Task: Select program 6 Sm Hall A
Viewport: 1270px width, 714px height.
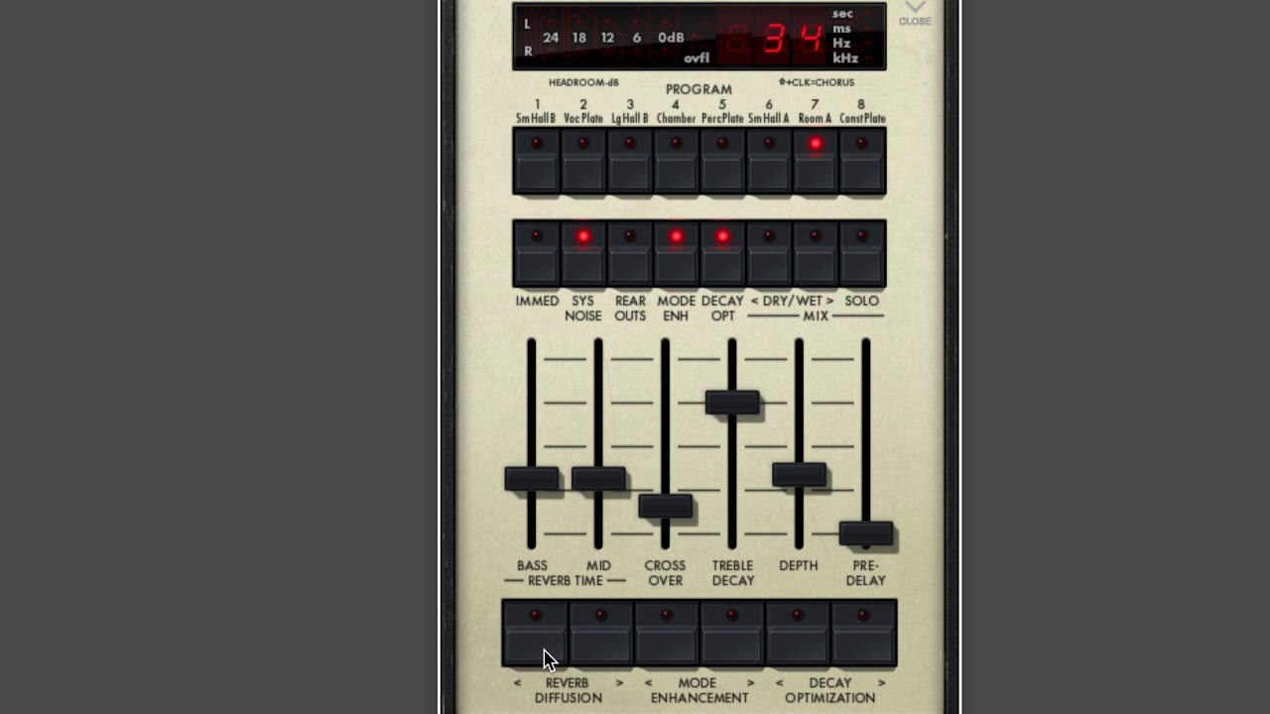Action: (x=769, y=161)
